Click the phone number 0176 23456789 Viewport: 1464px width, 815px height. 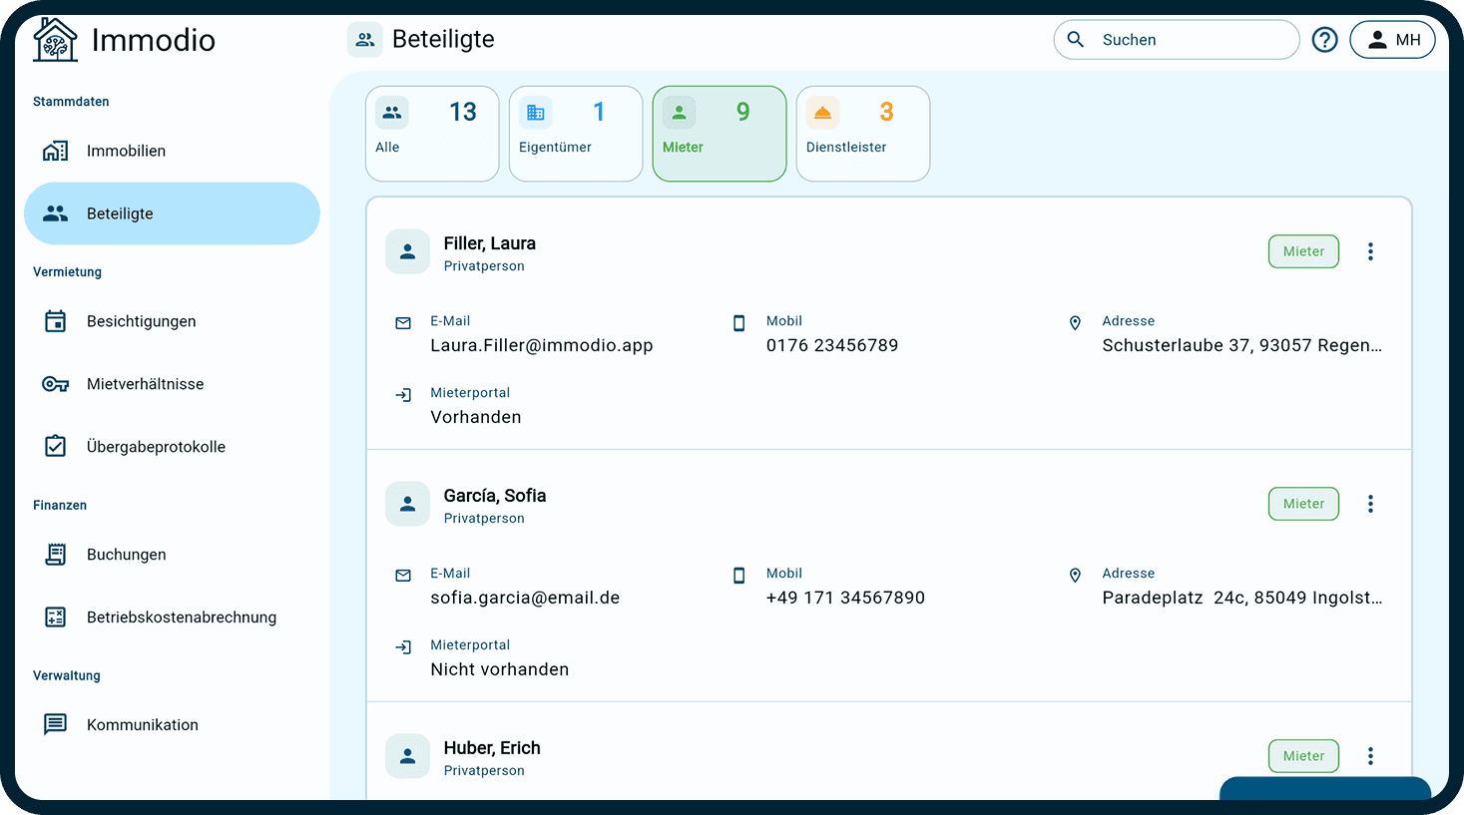[832, 345]
